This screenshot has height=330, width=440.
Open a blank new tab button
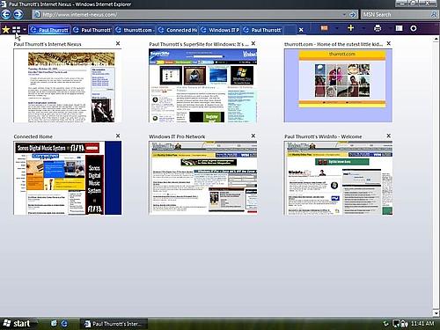[x=290, y=30]
